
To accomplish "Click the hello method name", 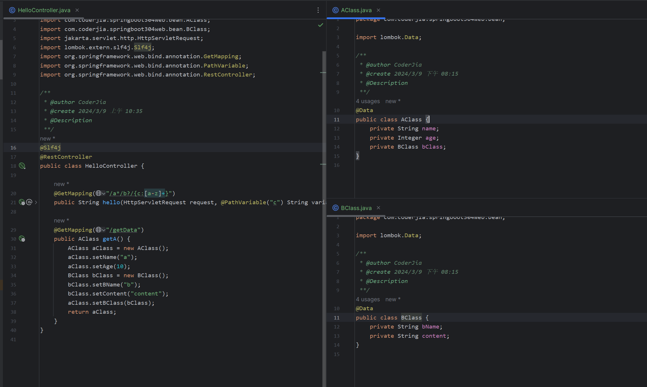I will [x=111, y=202].
